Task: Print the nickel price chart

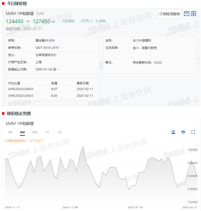Action: [x=183, y=132]
